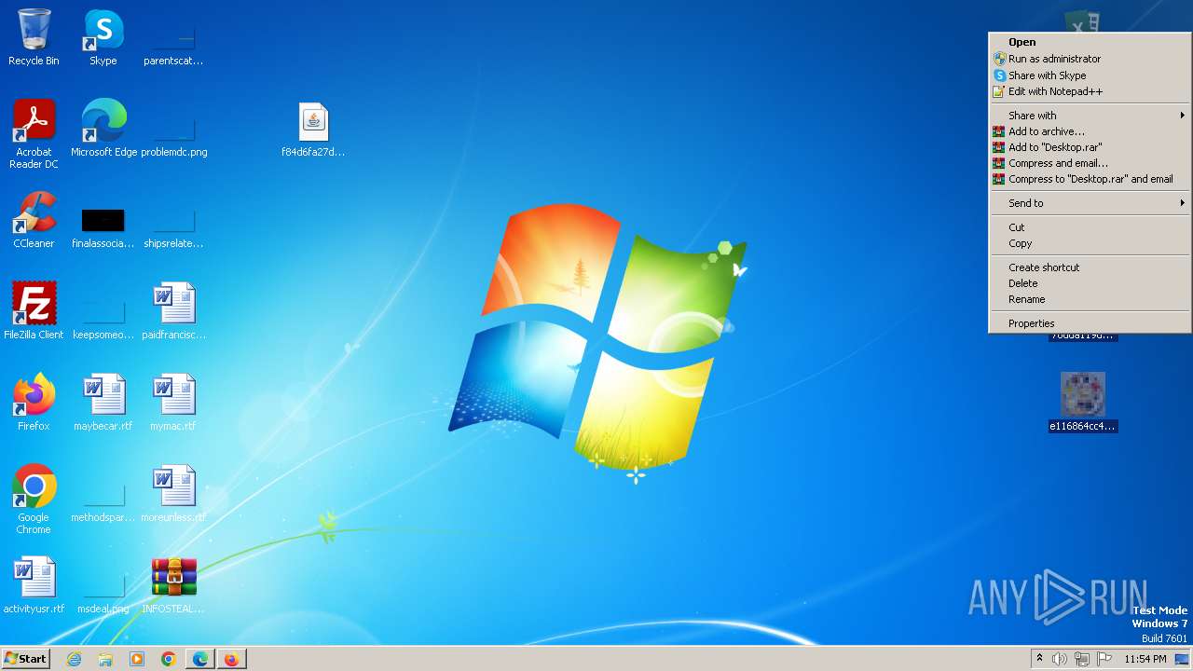Launch Internet Explorer from the taskbar
This screenshot has width=1193, height=671.
coord(74,659)
